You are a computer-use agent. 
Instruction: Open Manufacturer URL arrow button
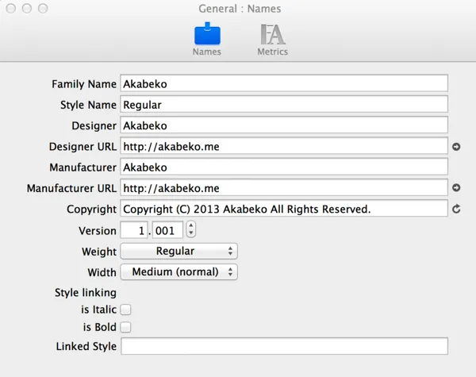(456, 188)
